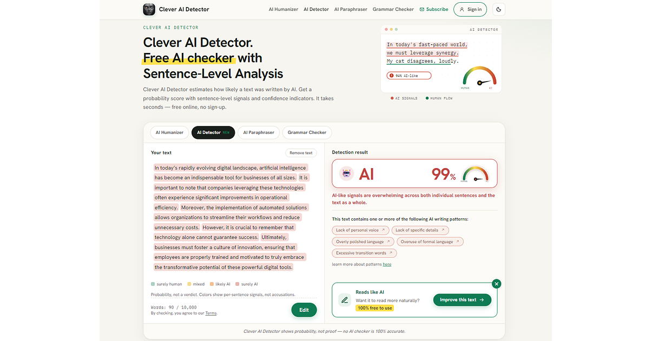Click the 'here' link about patterns
This screenshot has width=652, height=341.
click(387, 264)
